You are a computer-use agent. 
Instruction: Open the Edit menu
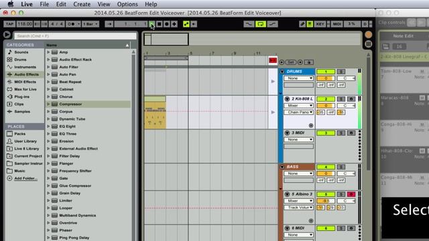(x=61, y=5)
